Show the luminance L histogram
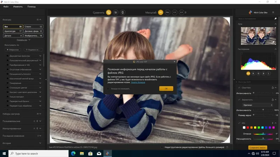280x157 pixels. tap(268, 73)
